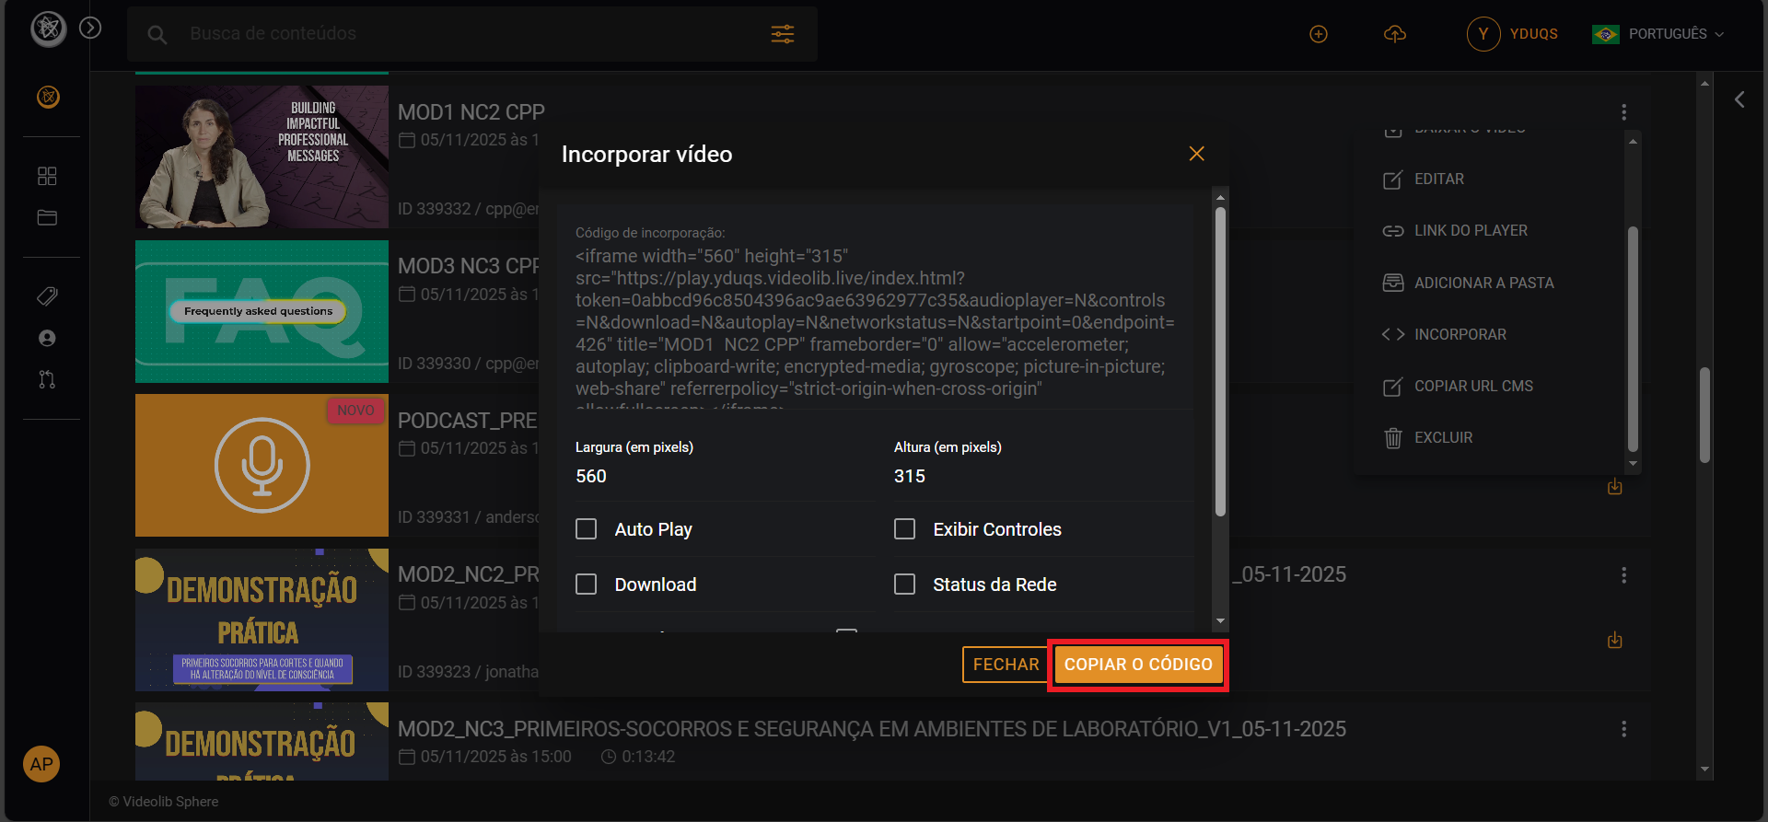Open options menu for MOD1 NC2 CPP
This screenshot has width=1768, height=822.
(1623, 111)
